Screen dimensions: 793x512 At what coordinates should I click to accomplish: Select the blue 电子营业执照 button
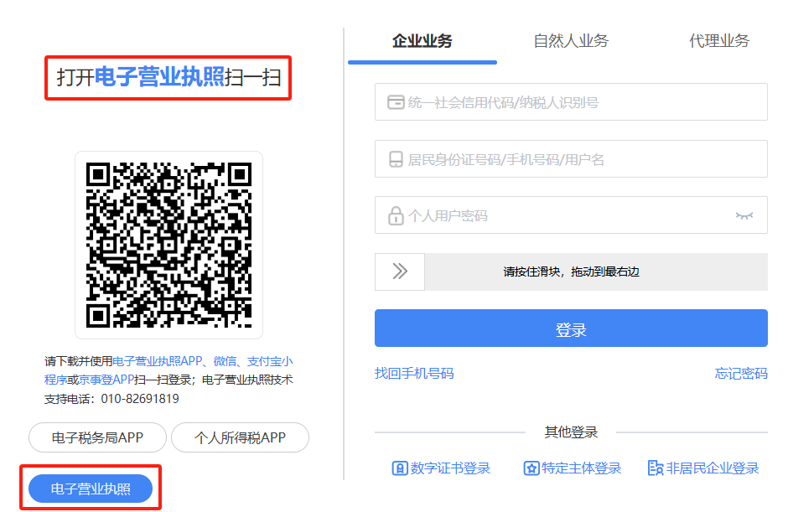91,489
